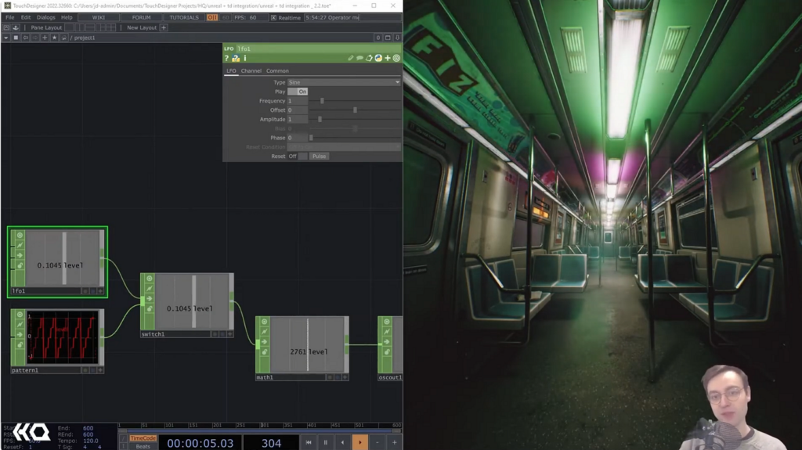Select the LFO parameter tab
This screenshot has width=802, height=450.
pos(231,71)
